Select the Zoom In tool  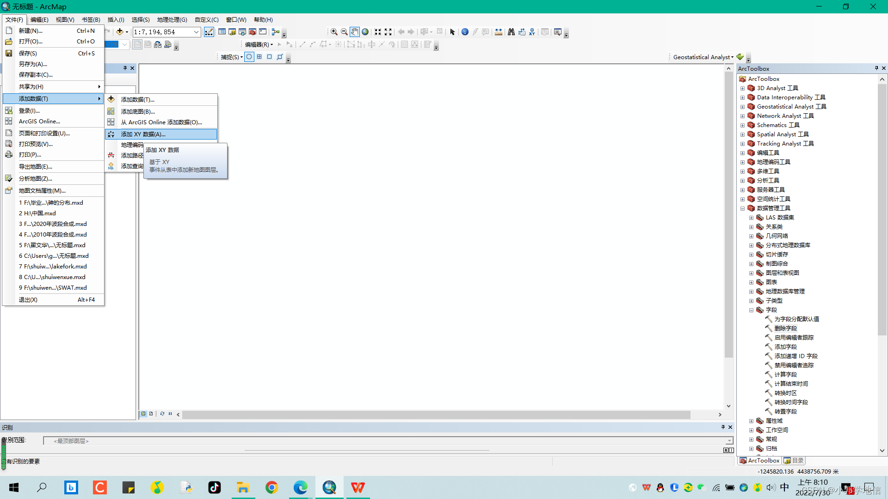pos(333,32)
